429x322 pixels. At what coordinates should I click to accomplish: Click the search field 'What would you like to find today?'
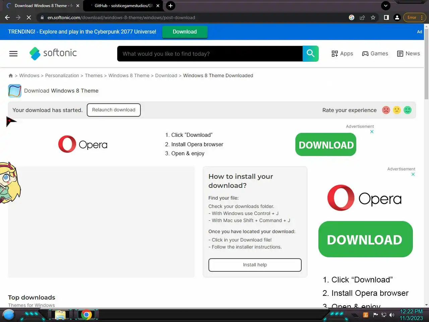tap(210, 54)
